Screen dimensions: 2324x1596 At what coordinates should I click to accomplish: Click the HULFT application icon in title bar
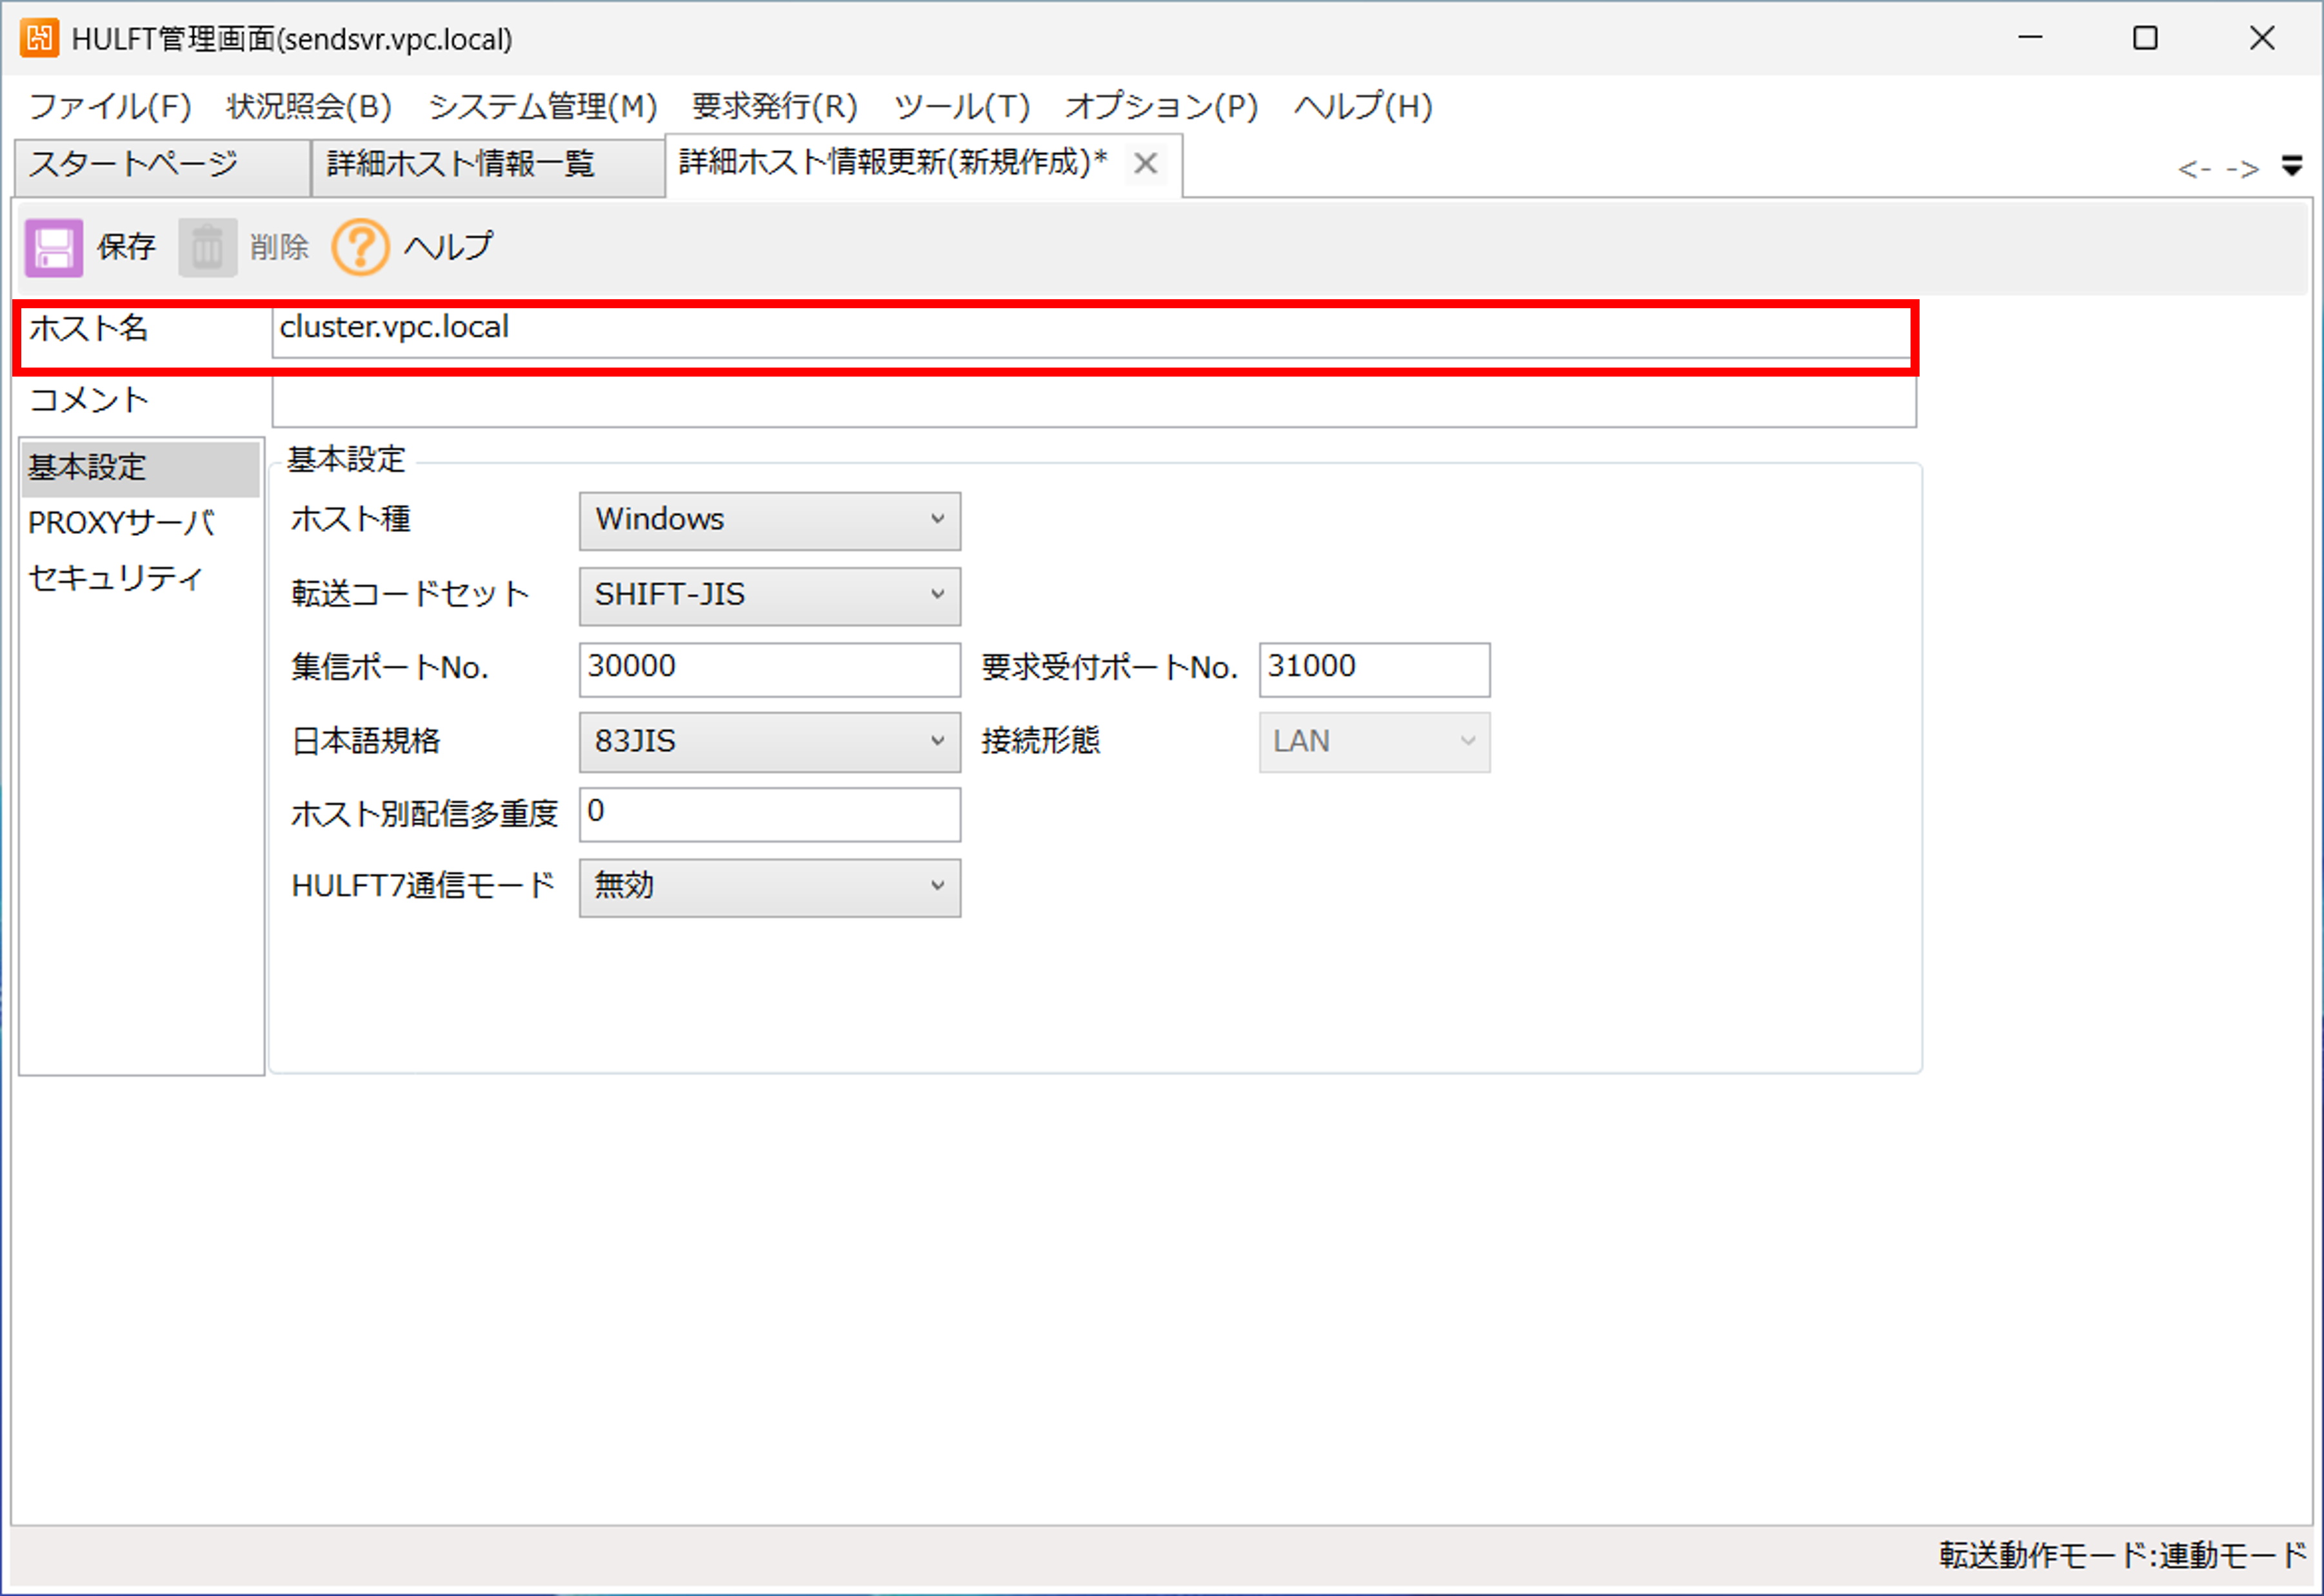pos(40,39)
